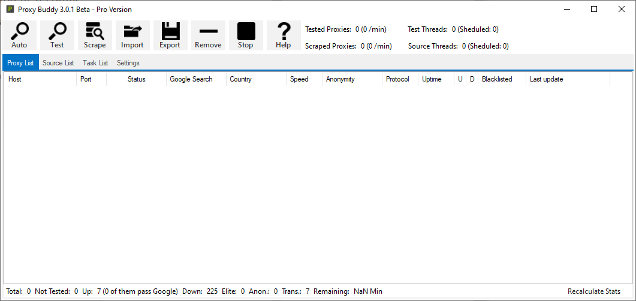
Task: Click the Proxy Buddy app icon in title bar
Action: click(x=10, y=10)
